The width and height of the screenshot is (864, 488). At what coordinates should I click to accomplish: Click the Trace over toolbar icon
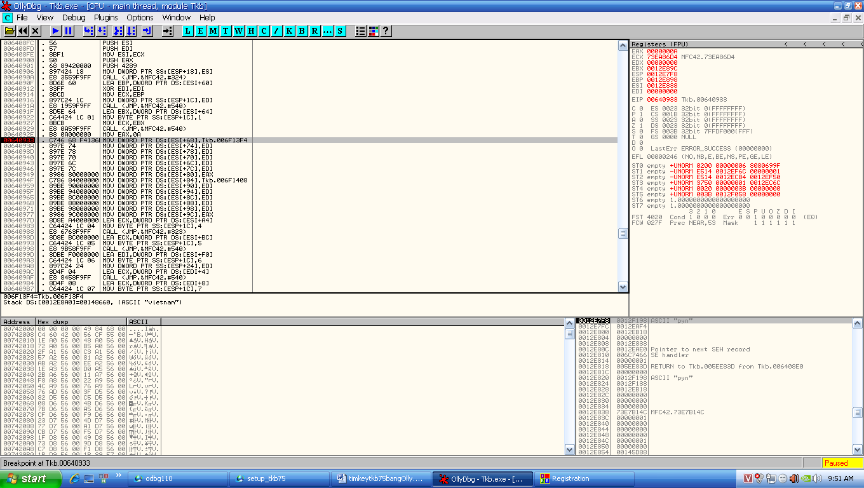click(x=131, y=30)
